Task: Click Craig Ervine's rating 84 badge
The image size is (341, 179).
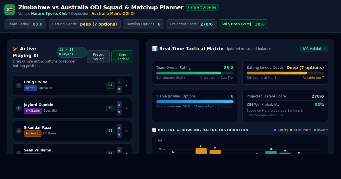Action: (x=110, y=86)
